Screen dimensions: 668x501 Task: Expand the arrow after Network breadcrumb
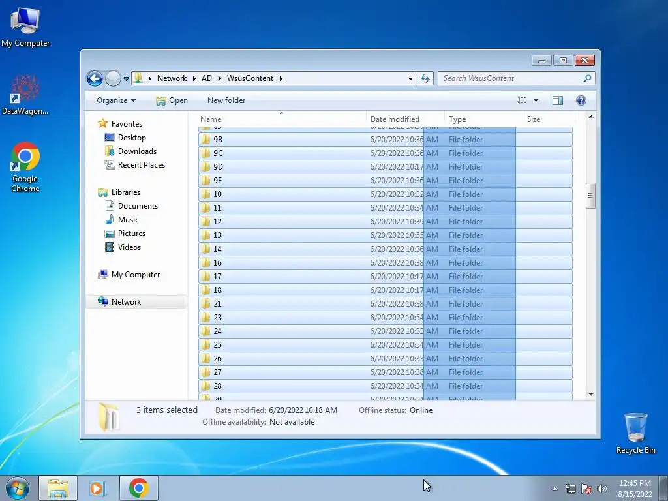tap(194, 78)
